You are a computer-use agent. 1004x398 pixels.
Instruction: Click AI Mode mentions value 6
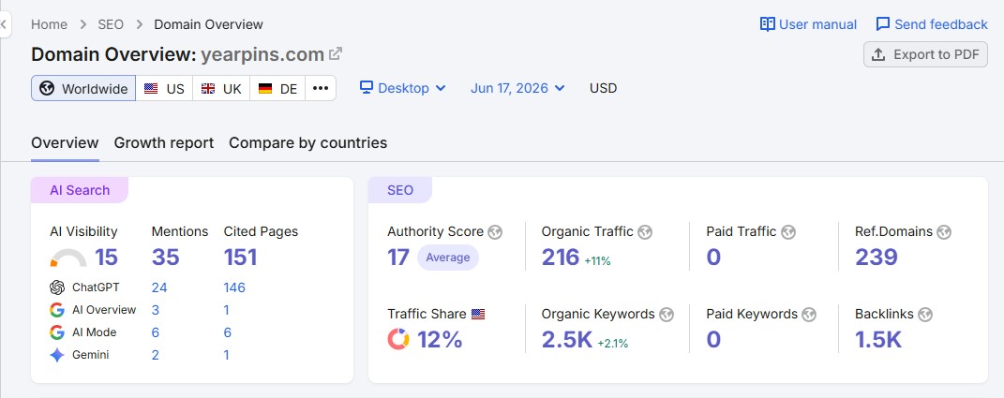point(156,332)
